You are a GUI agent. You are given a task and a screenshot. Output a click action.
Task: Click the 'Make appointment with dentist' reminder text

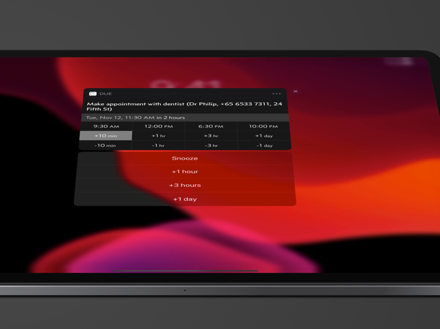pos(184,106)
